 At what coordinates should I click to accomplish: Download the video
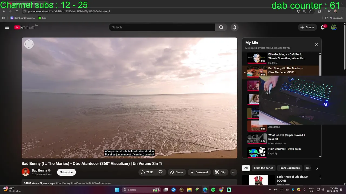(x=199, y=172)
